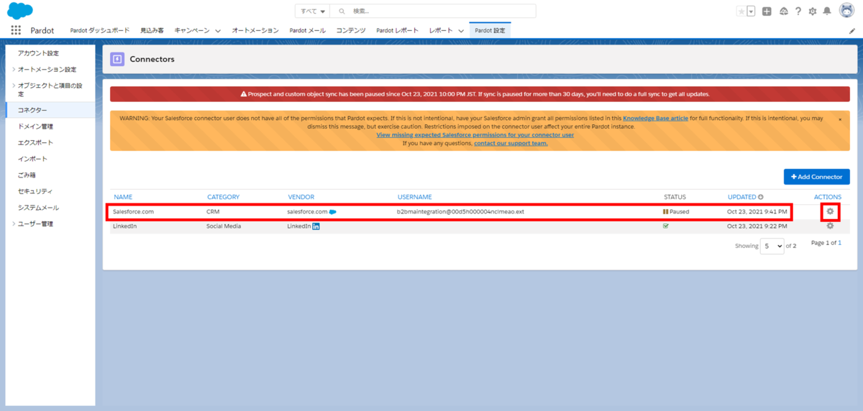
Task: Expand the キャンペーン tab chevron
Action: click(218, 31)
